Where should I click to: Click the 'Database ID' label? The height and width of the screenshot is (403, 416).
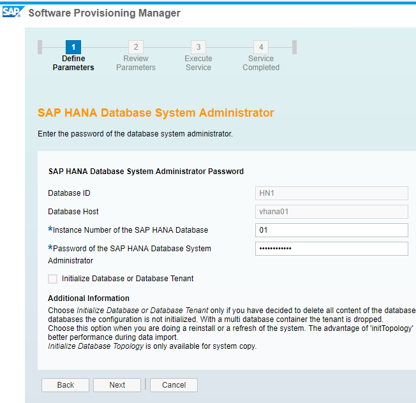[69, 193]
